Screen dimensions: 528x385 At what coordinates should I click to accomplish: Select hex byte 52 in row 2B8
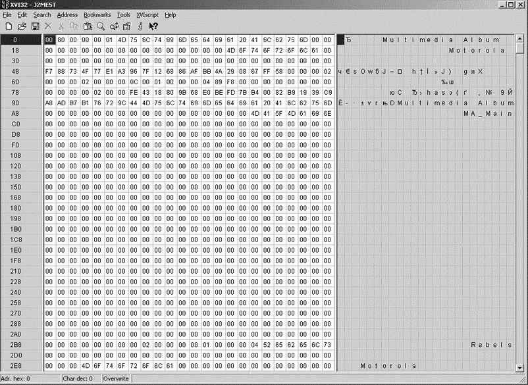click(267, 345)
